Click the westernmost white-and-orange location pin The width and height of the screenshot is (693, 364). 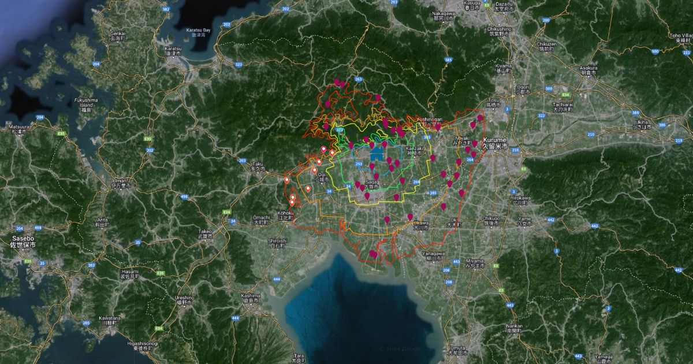click(x=287, y=180)
